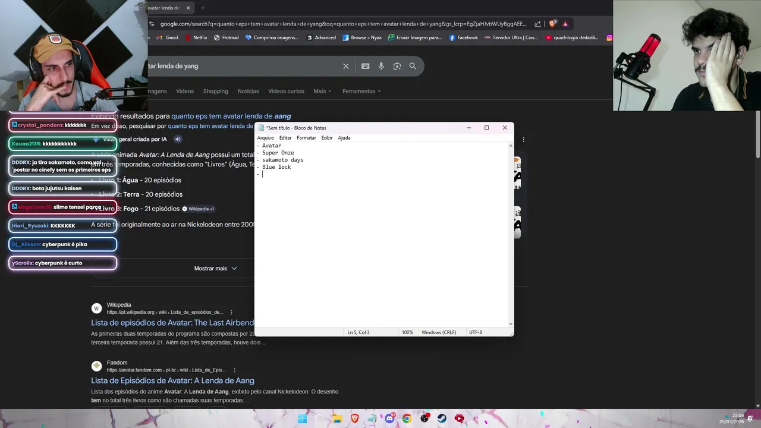Open the Netflix bookmark
Viewport: 761px width, 428px height.
(x=196, y=37)
